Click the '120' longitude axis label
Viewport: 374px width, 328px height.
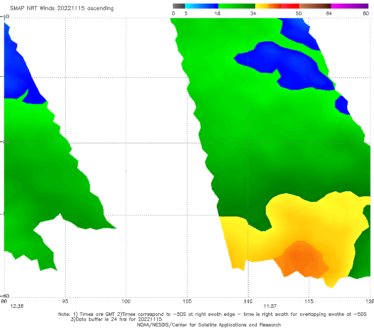(370, 301)
